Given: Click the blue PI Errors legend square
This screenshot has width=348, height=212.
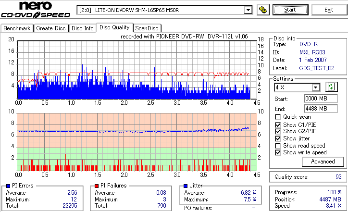Looking at the screenshot, I should coord(8,186).
